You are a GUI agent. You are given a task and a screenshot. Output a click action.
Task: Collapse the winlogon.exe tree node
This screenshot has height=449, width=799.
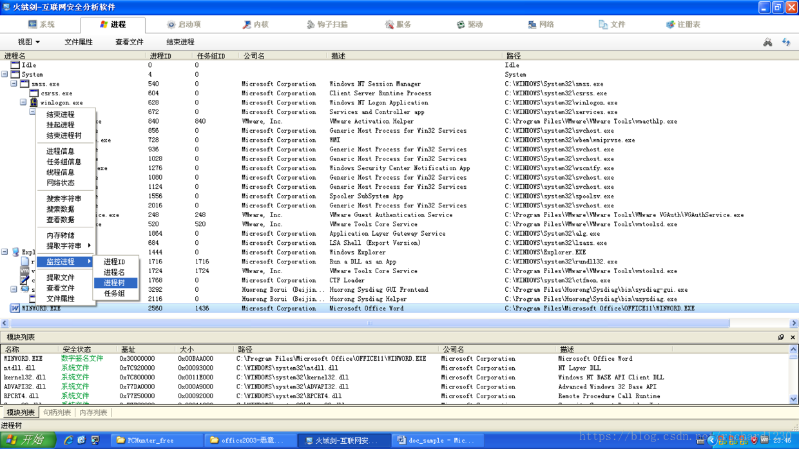(x=23, y=102)
